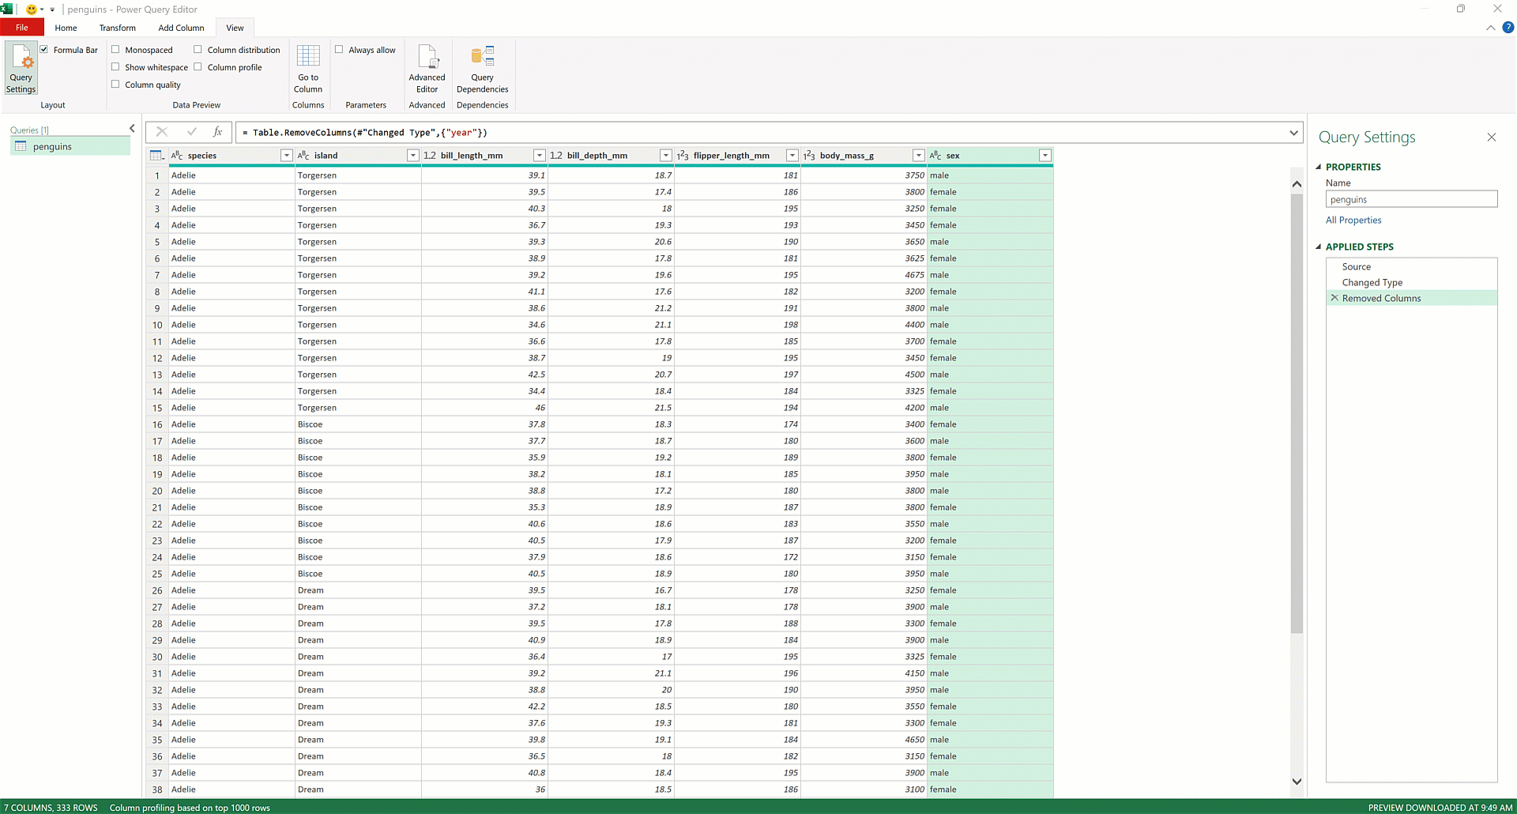Click the fx formula icon

tap(218, 132)
